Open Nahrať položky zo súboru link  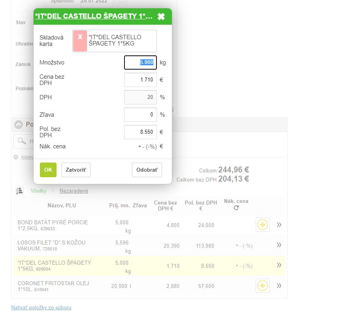(41, 307)
